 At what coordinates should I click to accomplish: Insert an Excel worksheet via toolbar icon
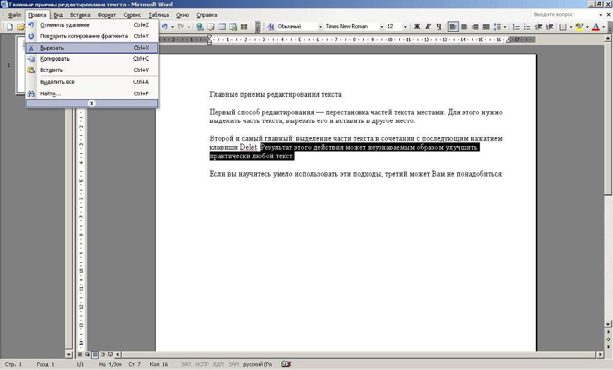(233, 26)
